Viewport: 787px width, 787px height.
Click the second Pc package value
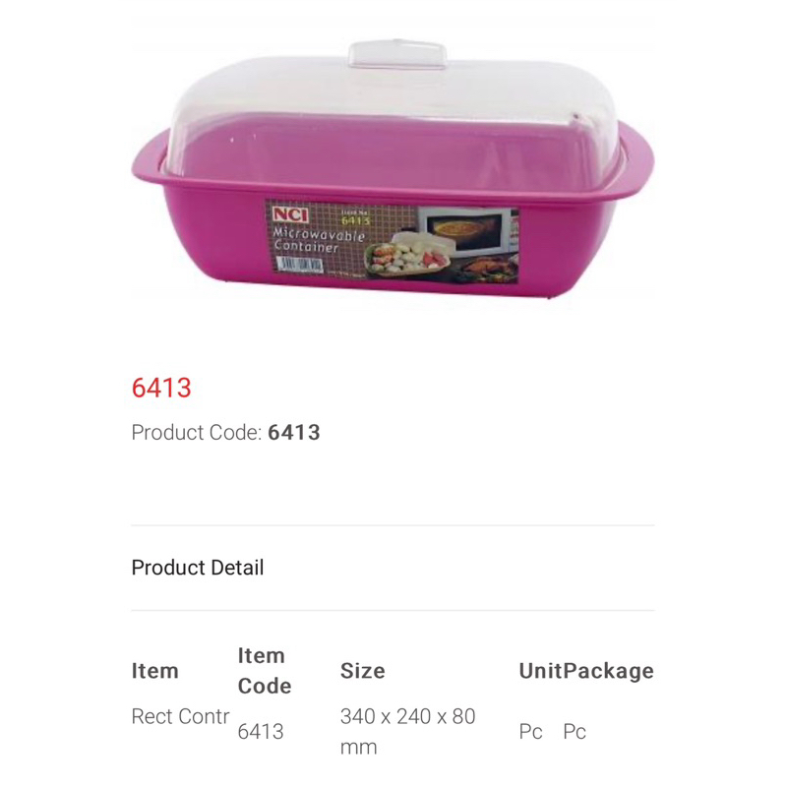coord(575,732)
